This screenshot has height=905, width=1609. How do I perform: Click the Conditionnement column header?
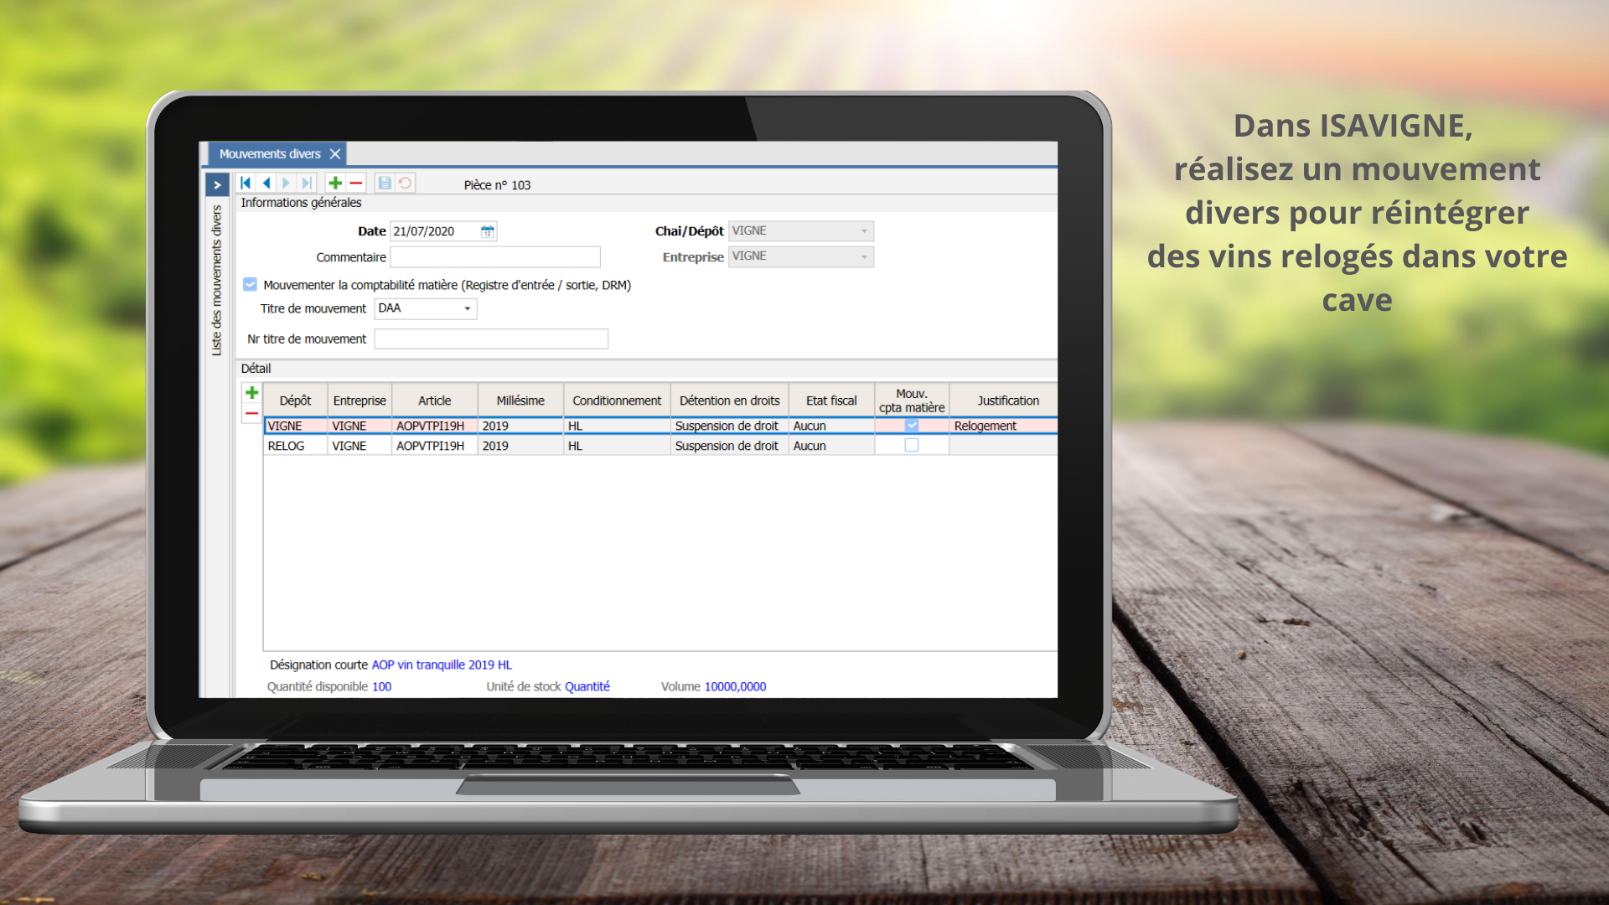click(x=617, y=401)
